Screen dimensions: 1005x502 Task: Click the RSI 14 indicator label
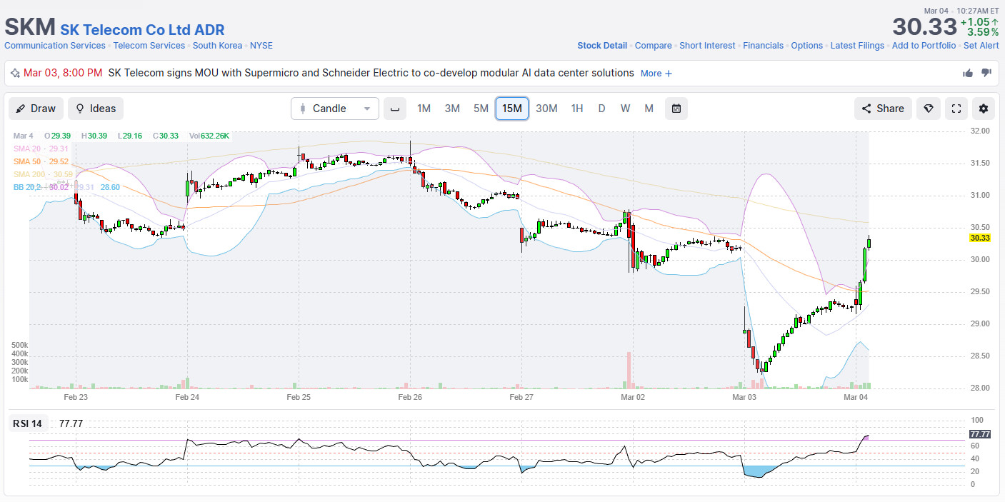click(x=27, y=423)
